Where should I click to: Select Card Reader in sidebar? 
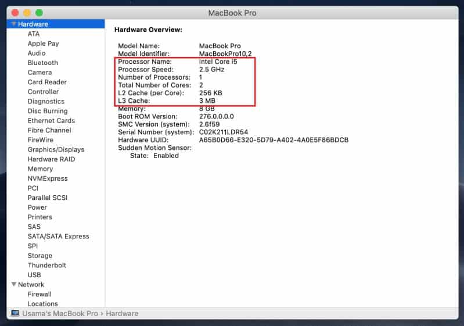tap(47, 82)
